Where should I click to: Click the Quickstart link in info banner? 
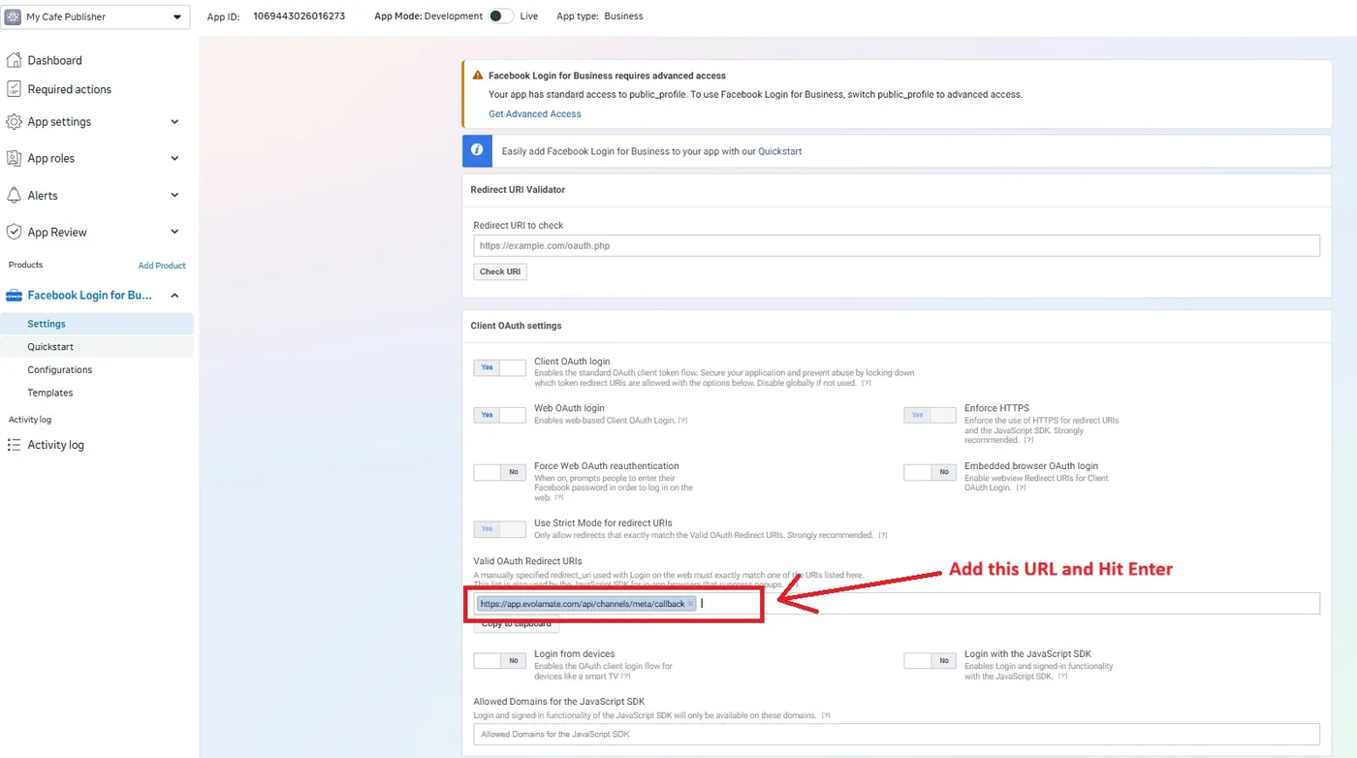pos(779,151)
